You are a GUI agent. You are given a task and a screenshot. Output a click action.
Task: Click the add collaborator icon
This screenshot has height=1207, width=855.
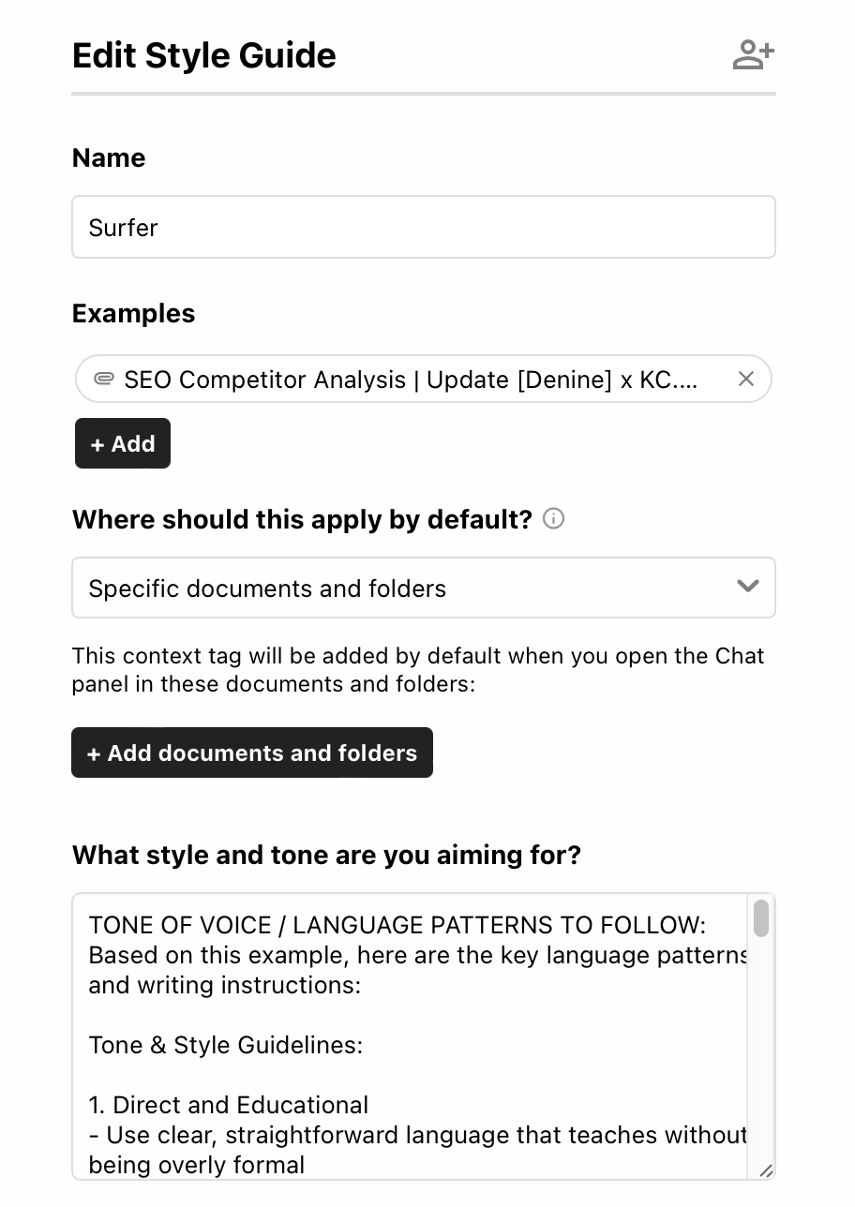pos(753,55)
